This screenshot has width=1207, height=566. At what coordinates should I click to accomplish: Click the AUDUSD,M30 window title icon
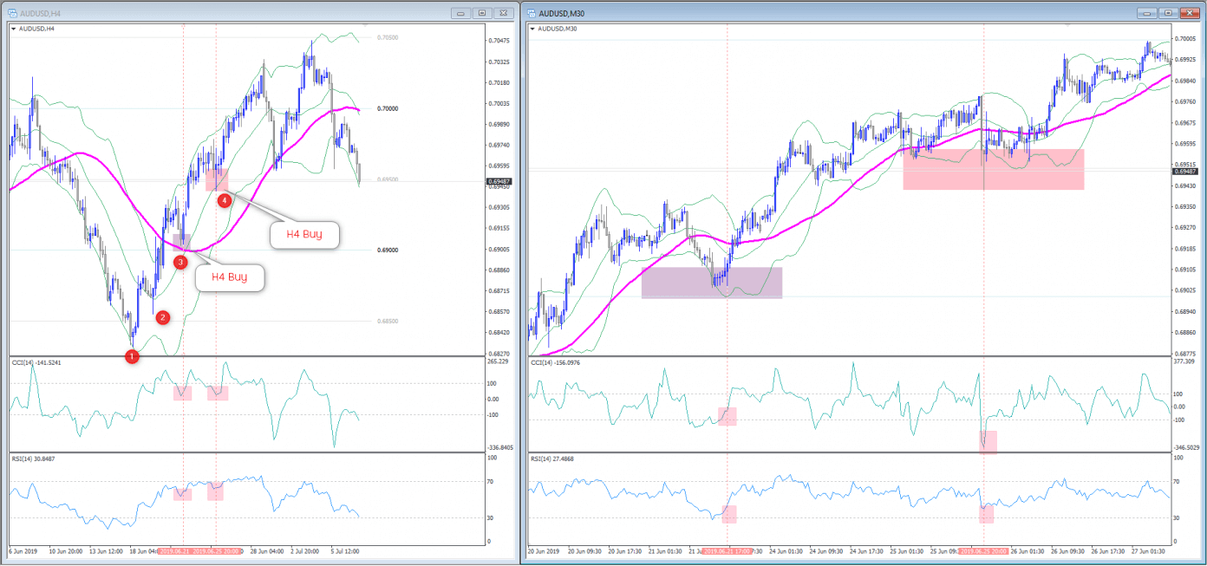tap(530, 14)
